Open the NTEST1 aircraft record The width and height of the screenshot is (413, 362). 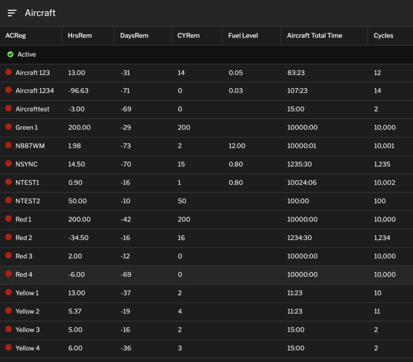click(x=27, y=182)
